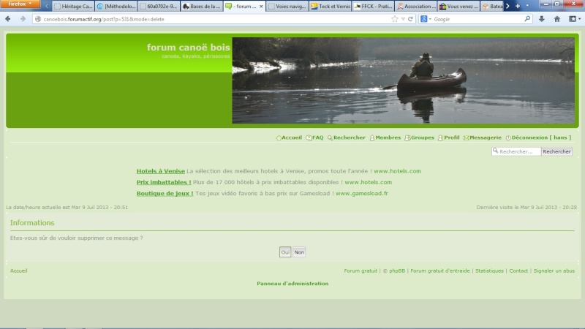
Task: Open the Profil navigation link
Action: [449, 137]
